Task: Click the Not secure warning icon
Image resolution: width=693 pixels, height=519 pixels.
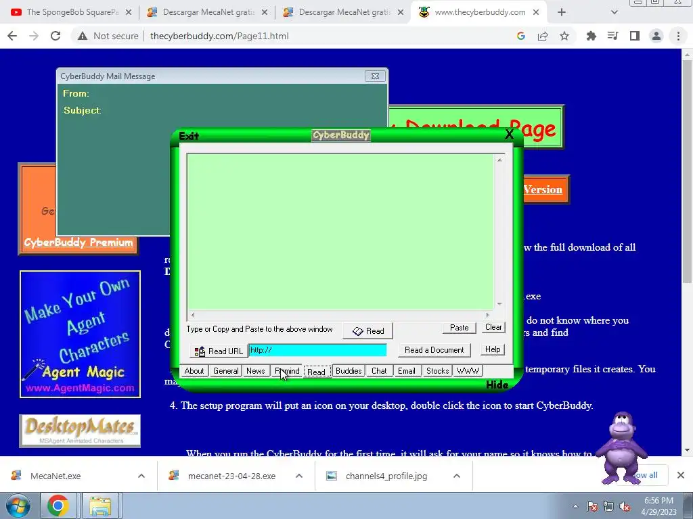Action: pyautogui.click(x=82, y=36)
